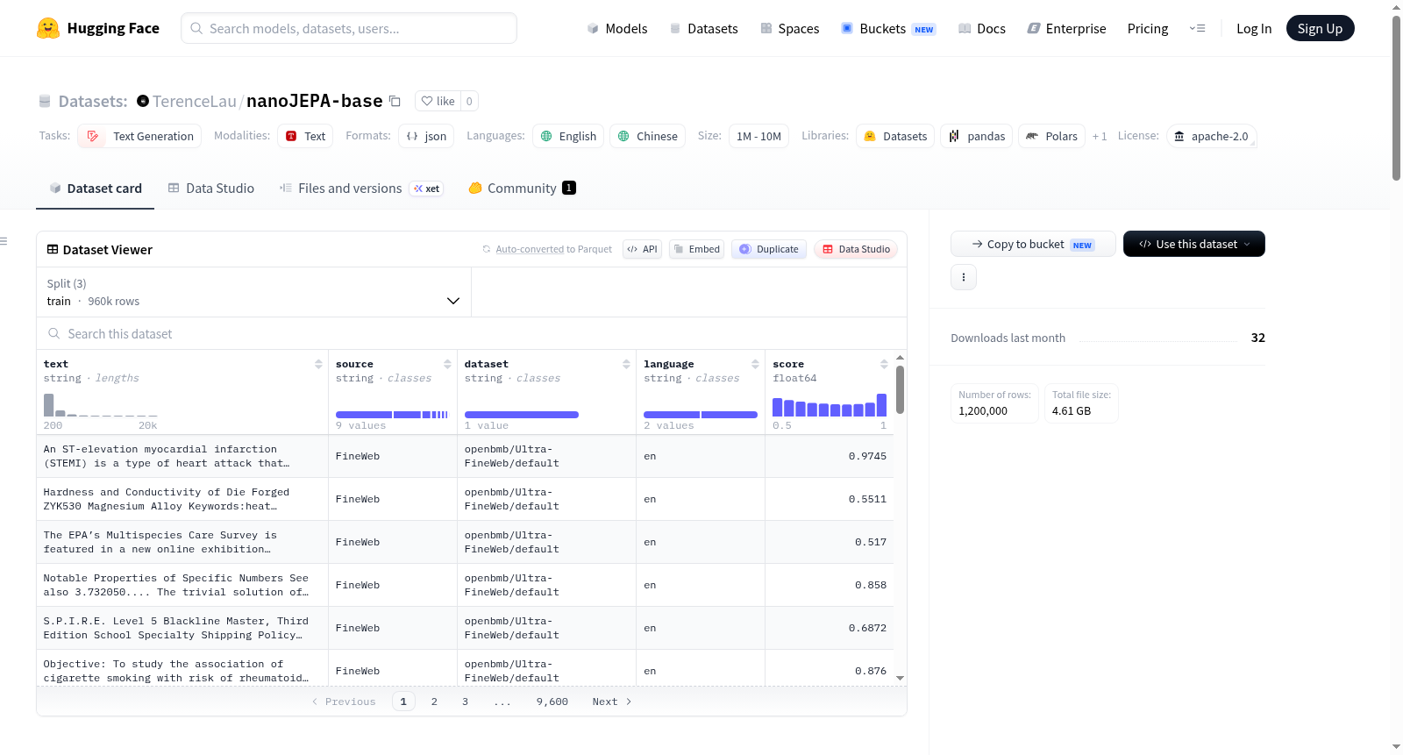Sort the dataset column
Screen dimensions: 1403x755
(x=626, y=364)
